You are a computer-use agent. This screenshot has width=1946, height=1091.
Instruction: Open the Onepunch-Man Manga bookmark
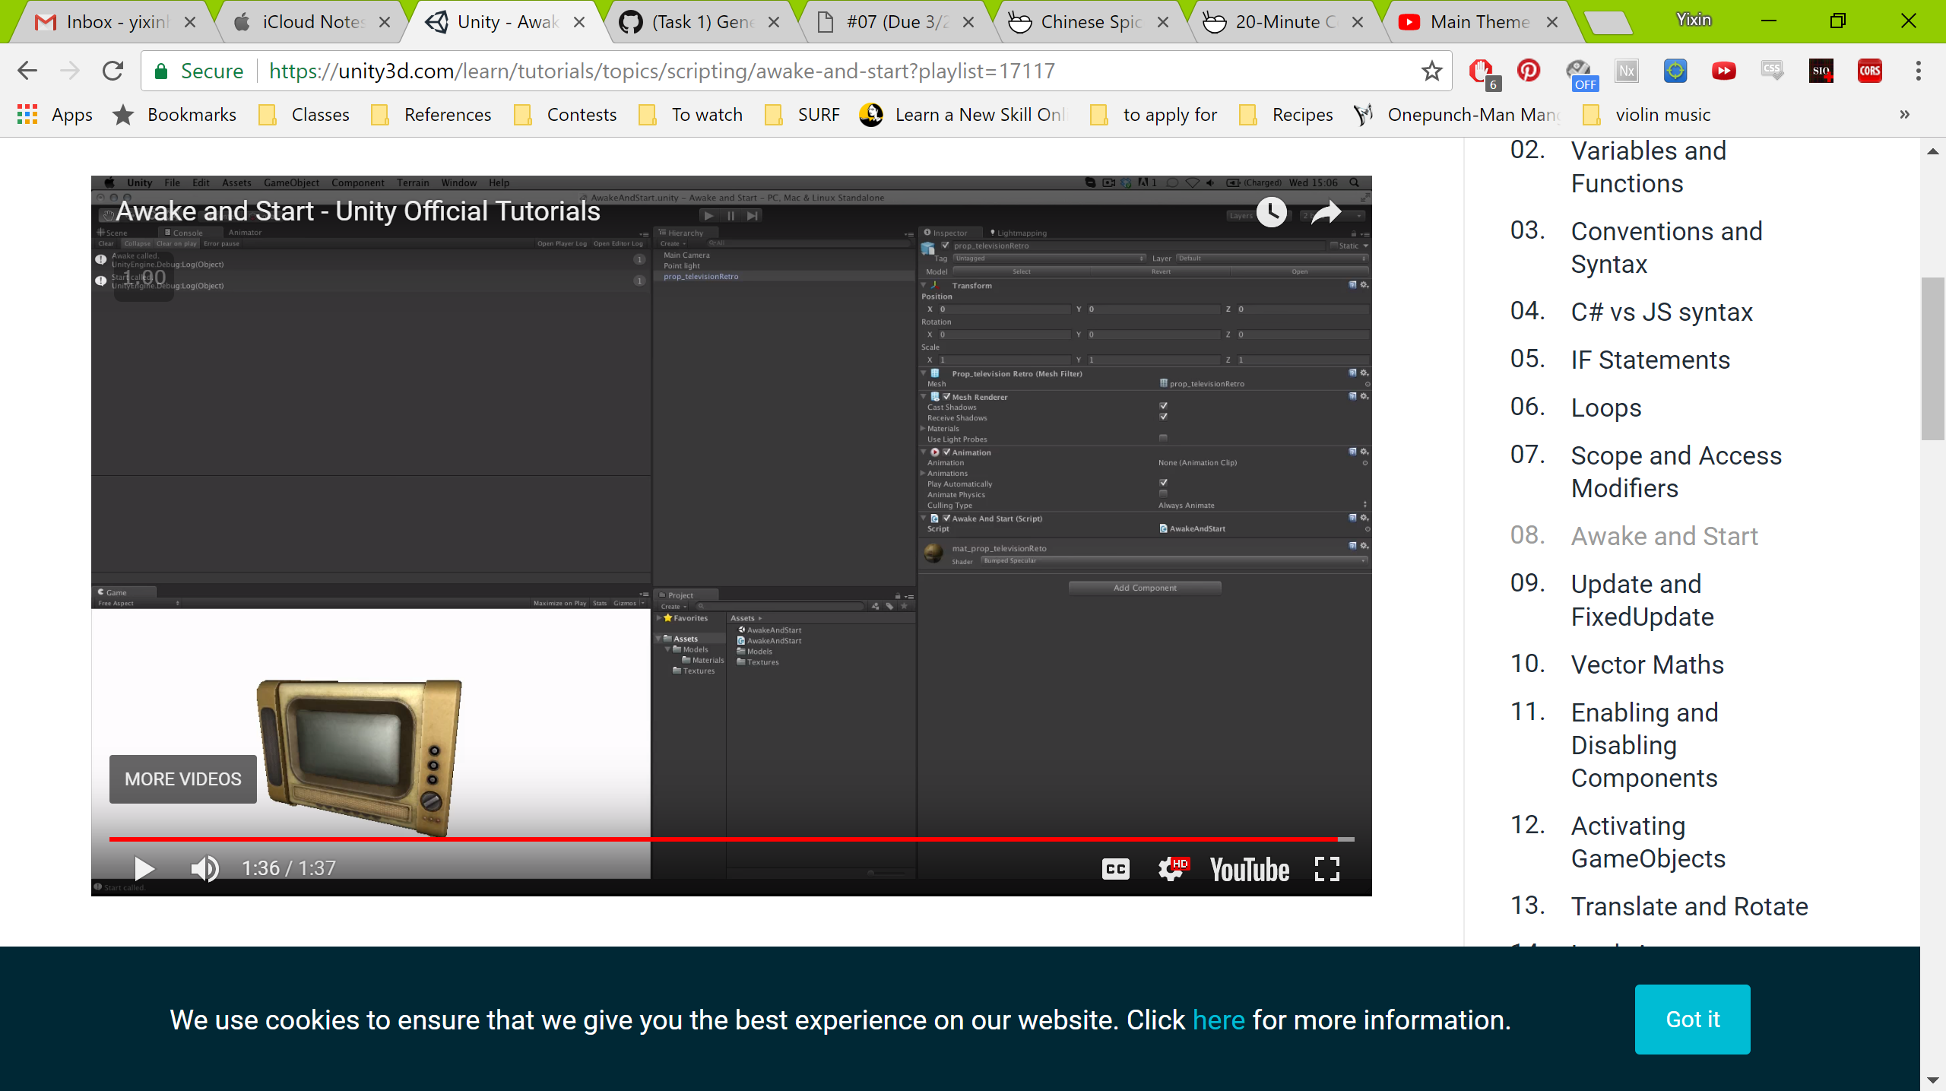click(x=1458, y=115)
